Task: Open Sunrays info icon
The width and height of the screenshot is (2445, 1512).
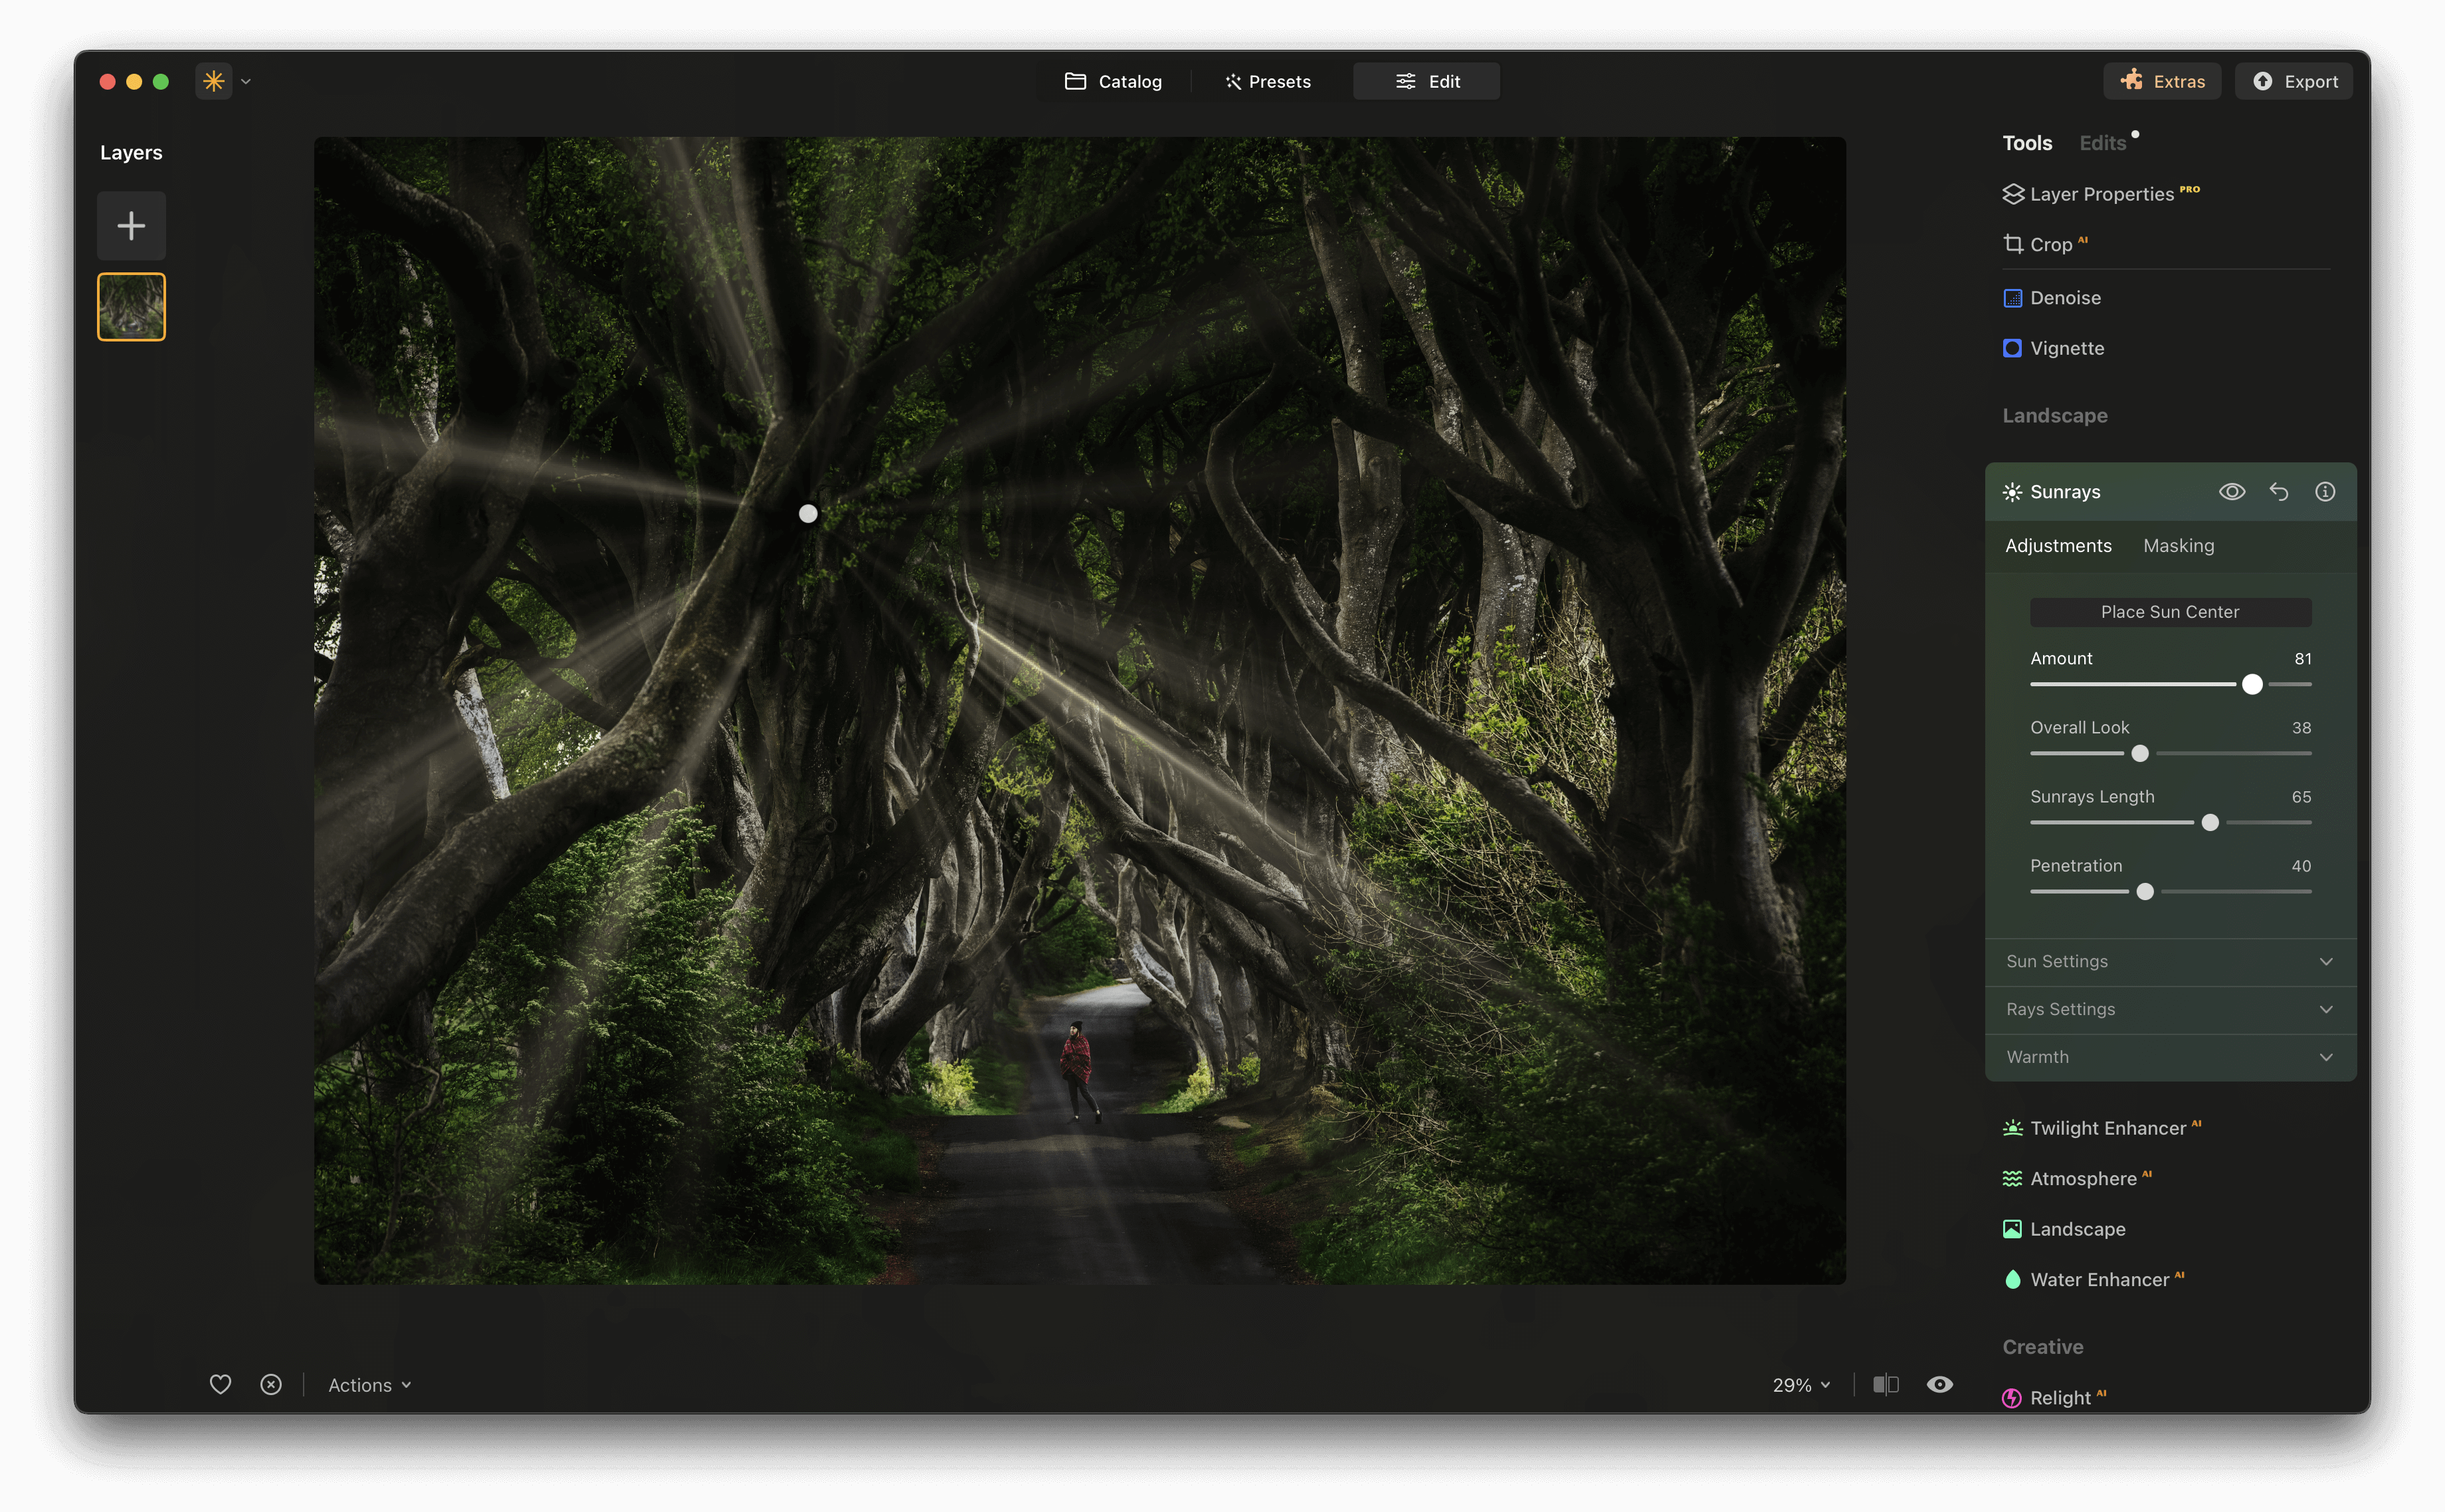Action: click(2325, 492)
